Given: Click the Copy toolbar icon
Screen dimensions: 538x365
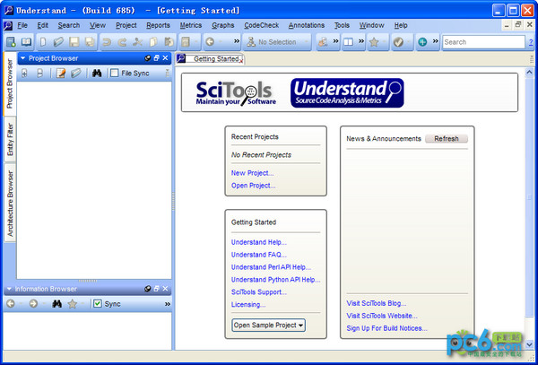Looking at the screenshot, I should coord(153,42).
